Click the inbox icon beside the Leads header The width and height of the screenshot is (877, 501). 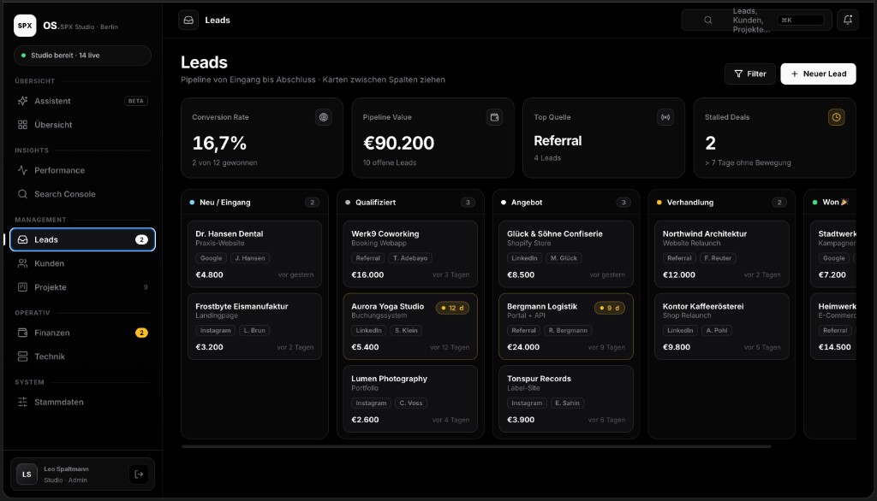(x=188, y=21)
